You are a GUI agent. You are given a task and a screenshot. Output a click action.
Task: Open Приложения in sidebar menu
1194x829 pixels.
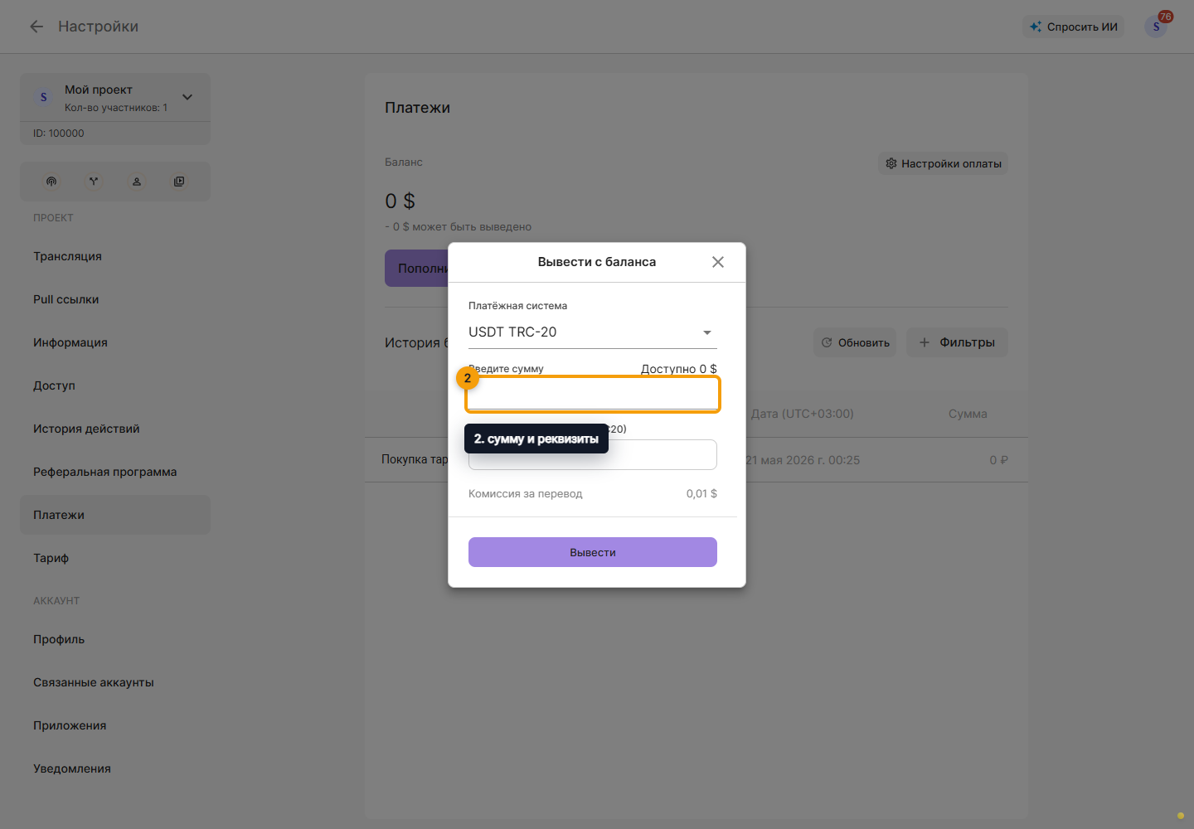(x=115, y=725)
